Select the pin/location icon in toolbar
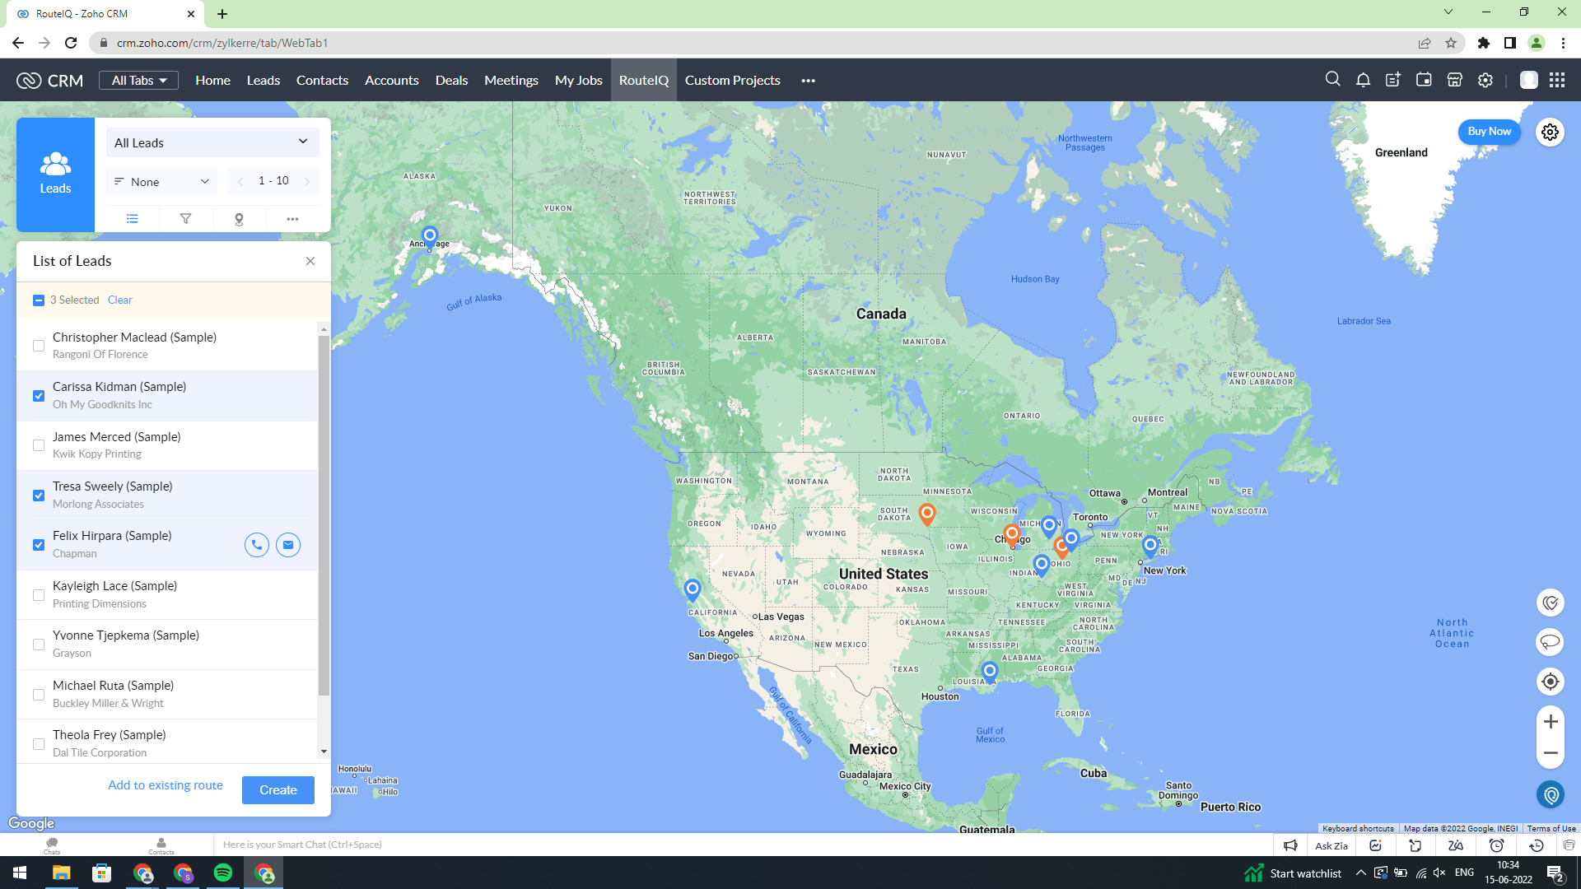1581x889 pixels. [238, 218]
